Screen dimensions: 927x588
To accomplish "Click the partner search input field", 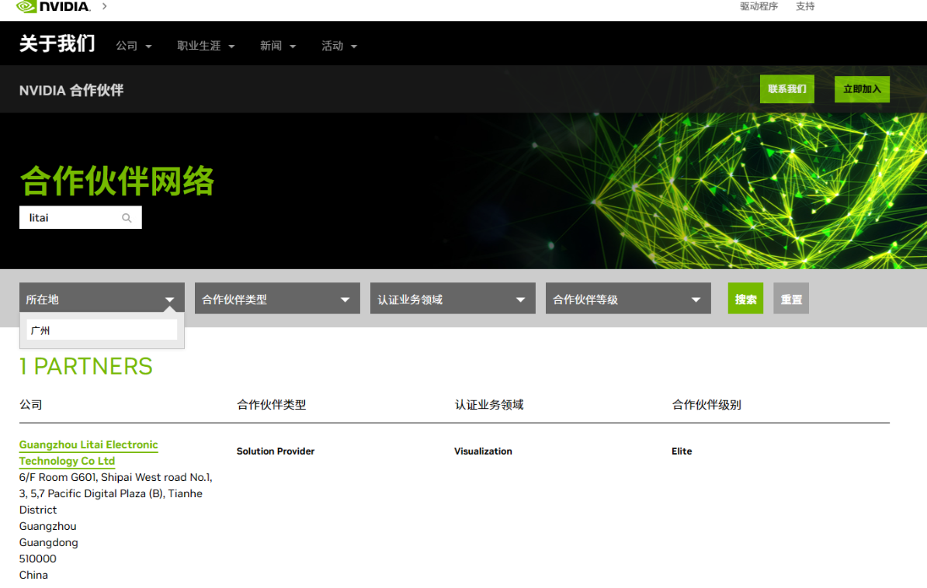I will tap(71, 218).
